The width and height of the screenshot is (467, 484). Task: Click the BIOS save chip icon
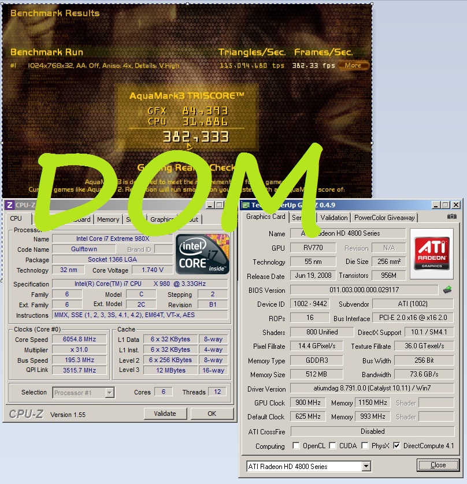tap(447, 289)
